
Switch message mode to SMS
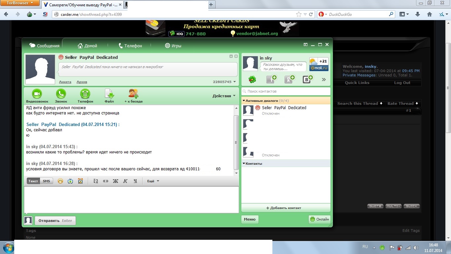(46, 181)
